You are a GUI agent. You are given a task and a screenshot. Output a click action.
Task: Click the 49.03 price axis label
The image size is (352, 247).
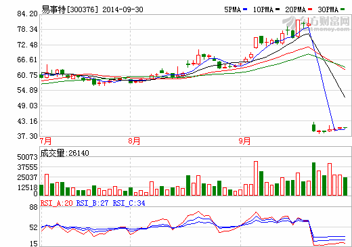27,106
